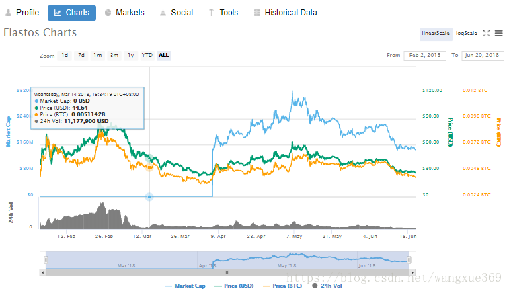This screenshot has height=291, width=509.
Task: Switch to the Markets tab
Action: click(124, 13)
